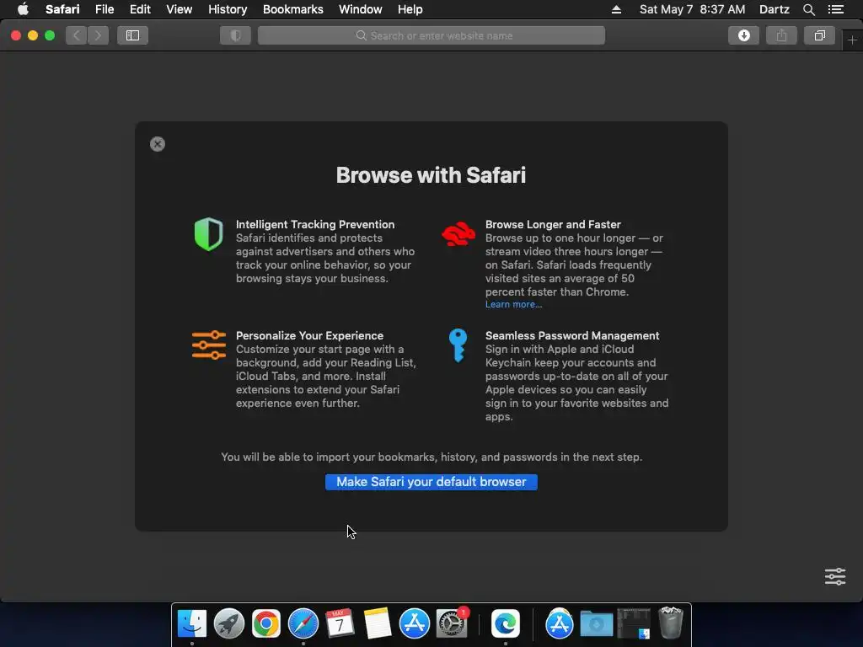Click Make Safari your default browser

click(x=431, y=482)
